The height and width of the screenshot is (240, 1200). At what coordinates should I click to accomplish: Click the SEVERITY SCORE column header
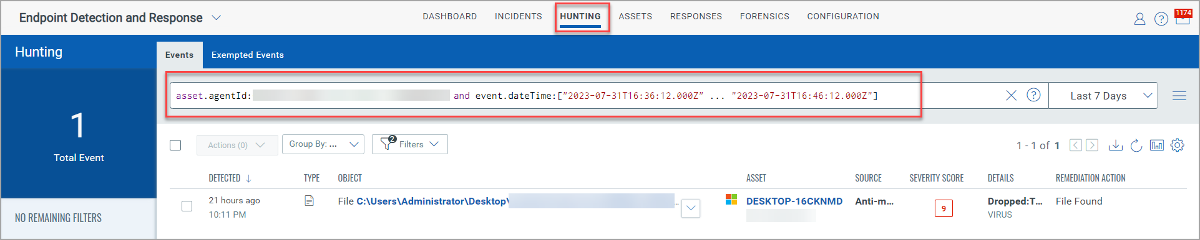point(937,178)
